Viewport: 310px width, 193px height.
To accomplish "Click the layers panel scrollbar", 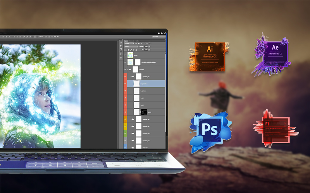I will coord(165,91).
